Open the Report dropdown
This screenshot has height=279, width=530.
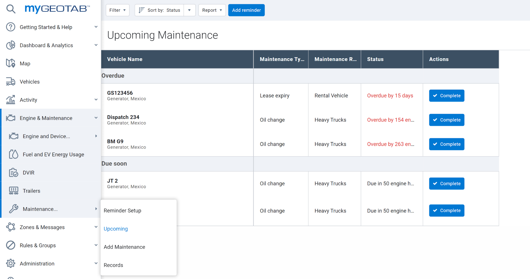point(212,10)
